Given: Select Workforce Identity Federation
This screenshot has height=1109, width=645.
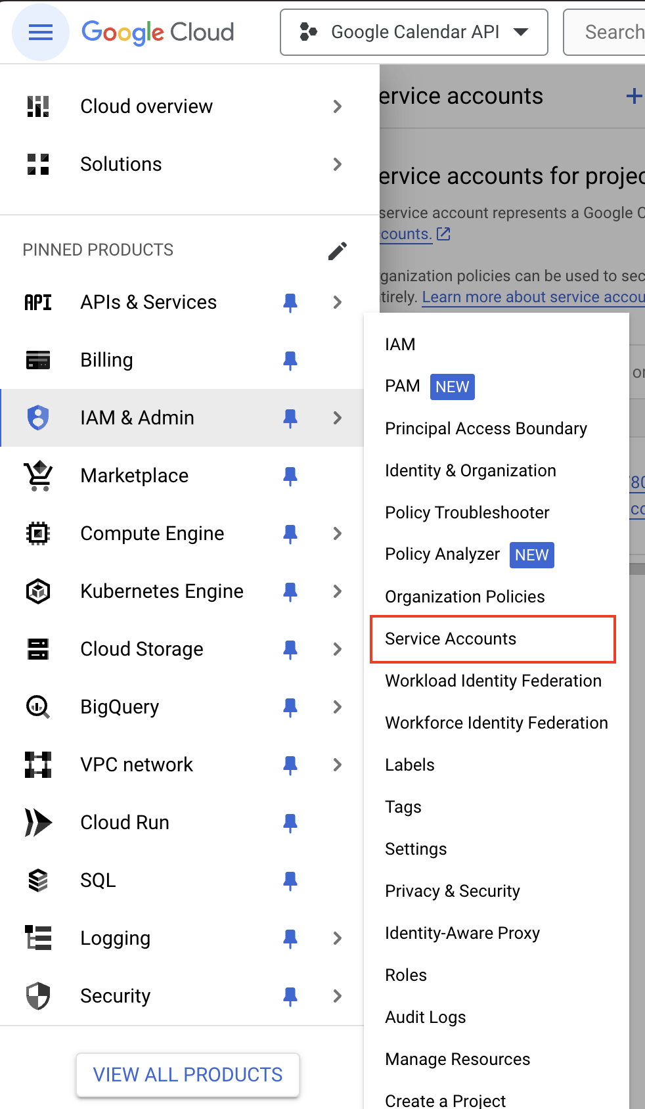Looking at the screenshot, I should tap(497, 723).
